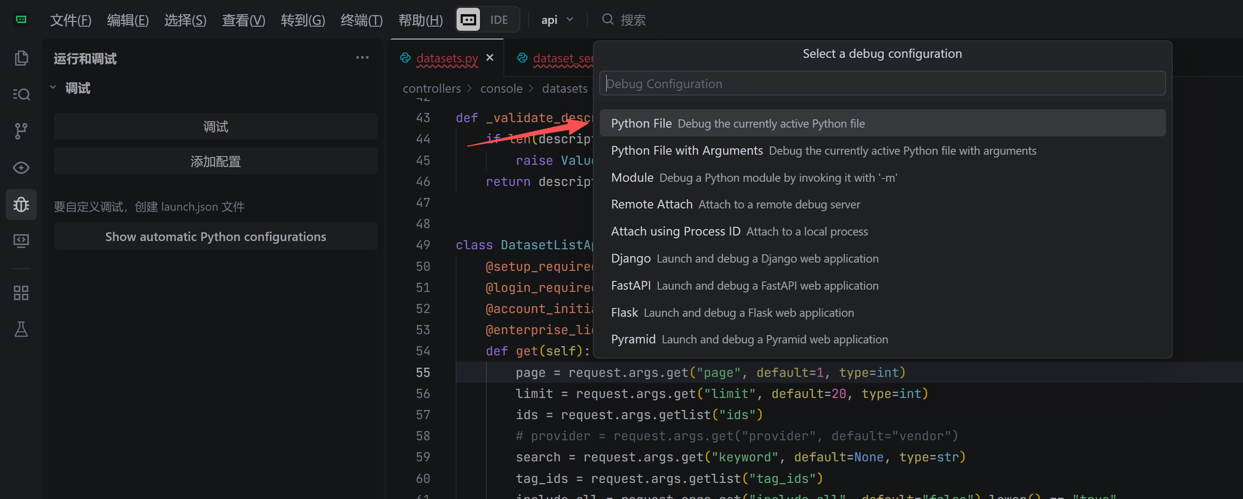Viewport: 1243px width, 499px height.
Task: Select the Run and Debug bug icon
Action: click(x=21, y=205)
